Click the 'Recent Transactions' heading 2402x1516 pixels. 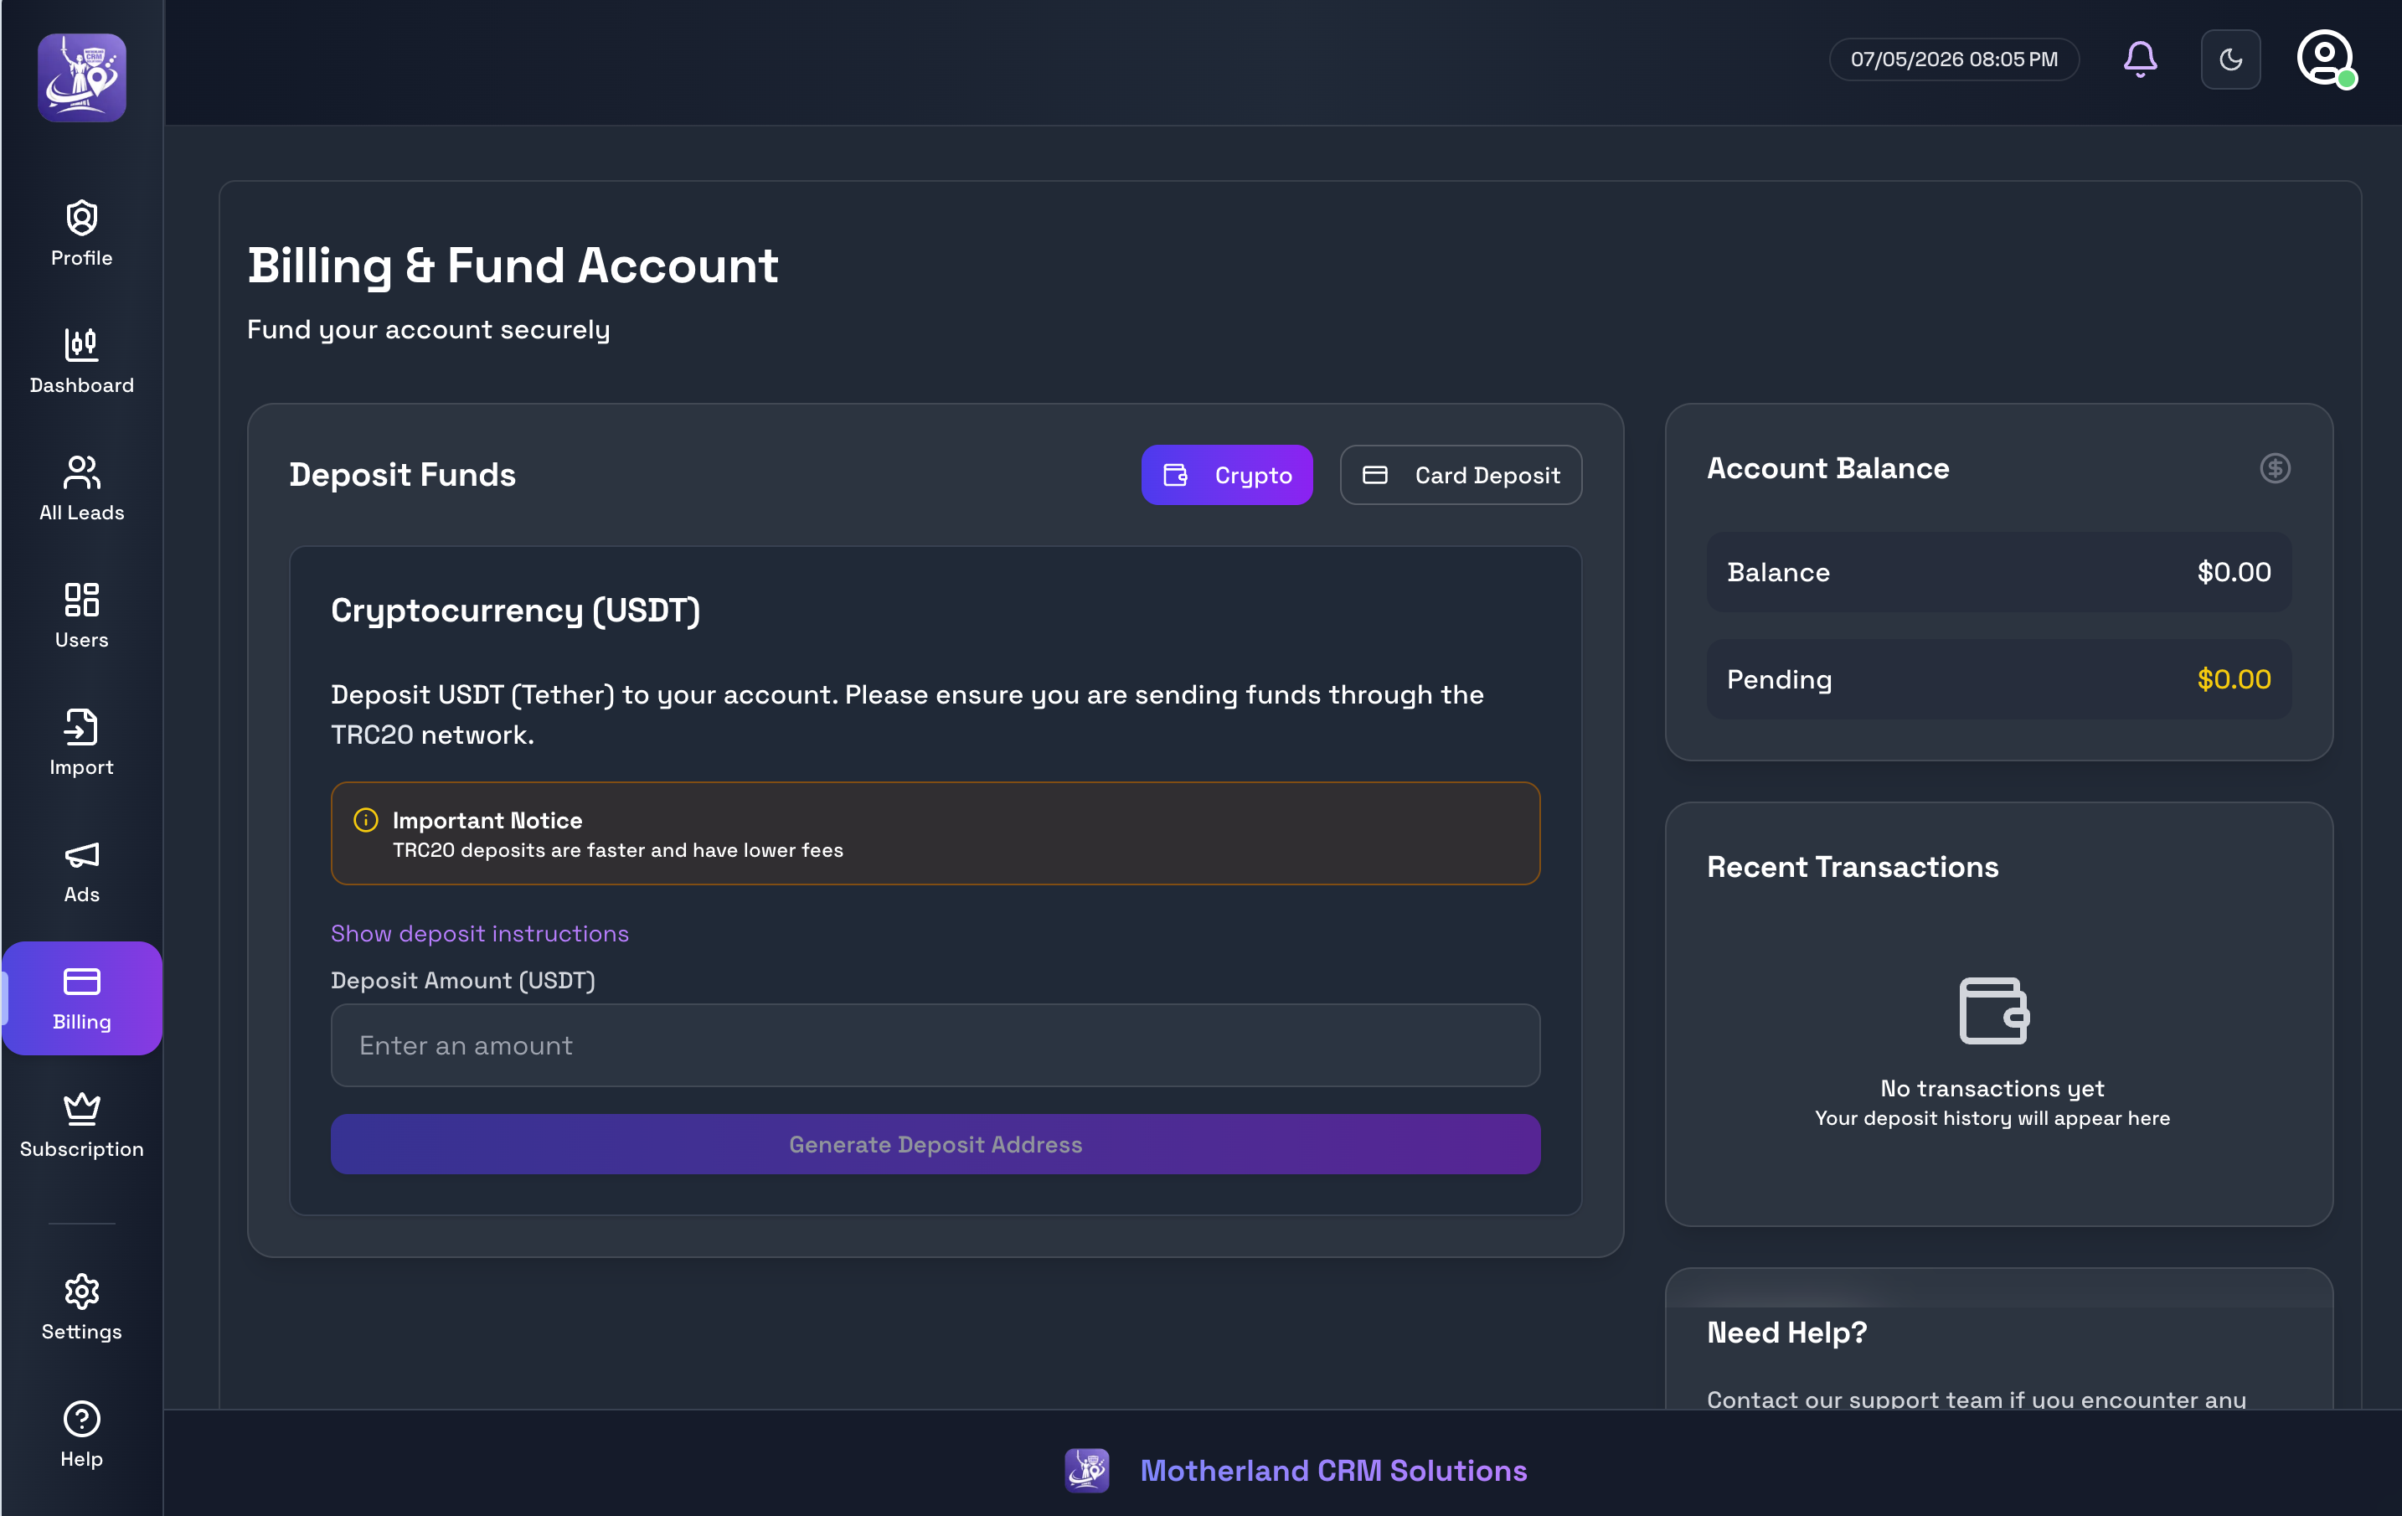coord(1853,867)
